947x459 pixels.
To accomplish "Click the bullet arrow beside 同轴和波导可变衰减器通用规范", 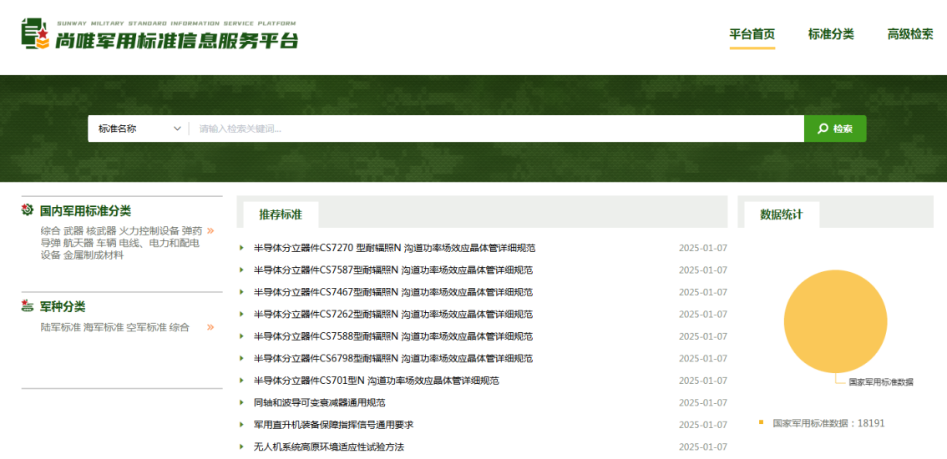I will tap(241, 402).
